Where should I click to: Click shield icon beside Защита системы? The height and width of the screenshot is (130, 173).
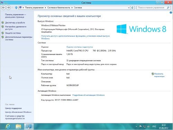tap(3, 33)
